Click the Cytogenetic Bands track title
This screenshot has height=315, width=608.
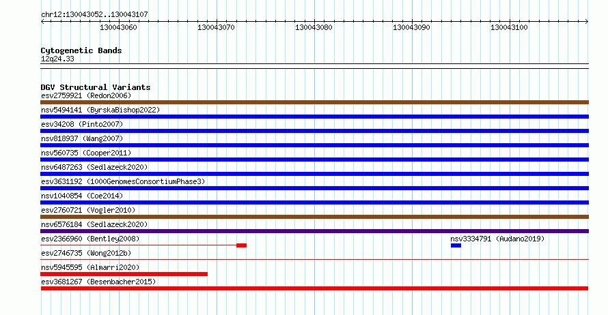tap(81, 50)
